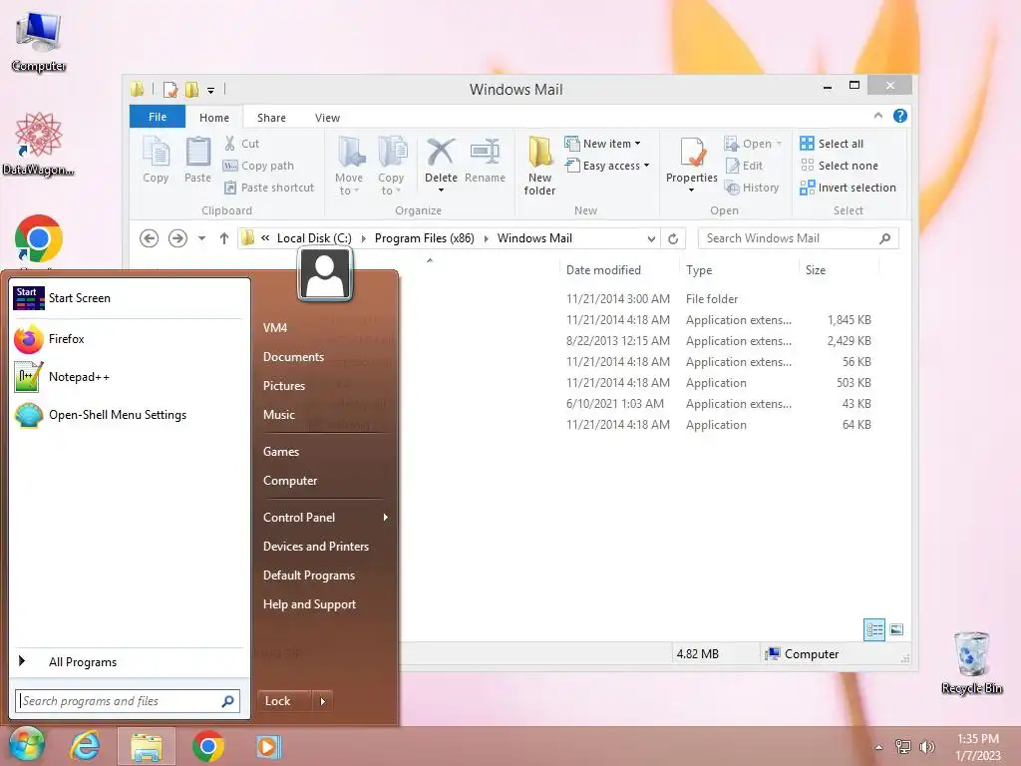Image resolution: width=1021 pixels, height=766 pixels.
Task: Click the Properties icon in quick access toolbar
Action: pyautogui.click(x=170, y=89)
